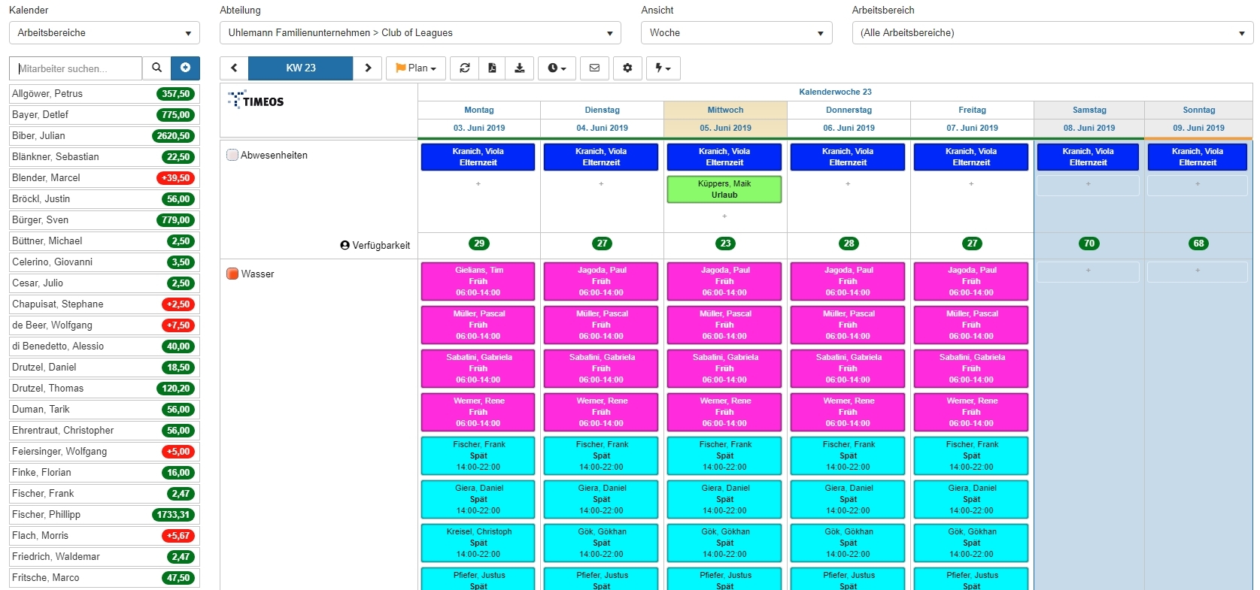Click the Montag availability badge 29
The width and height of the screenshot is (1260, 590).
[479, 244]
